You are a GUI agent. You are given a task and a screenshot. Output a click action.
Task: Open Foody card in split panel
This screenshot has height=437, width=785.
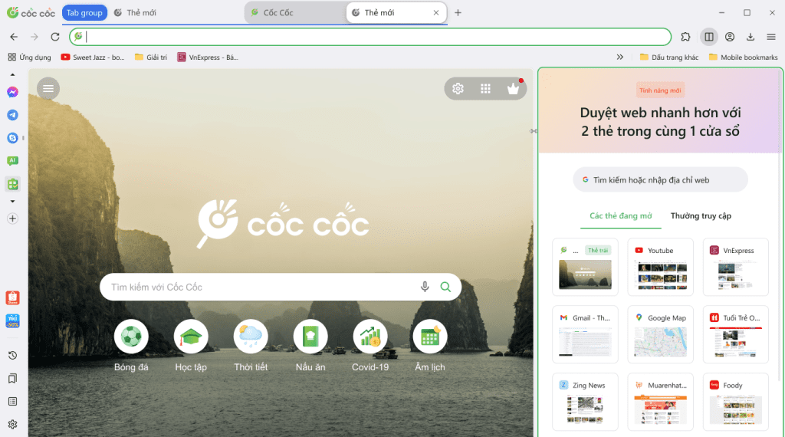tap(735, 402)
